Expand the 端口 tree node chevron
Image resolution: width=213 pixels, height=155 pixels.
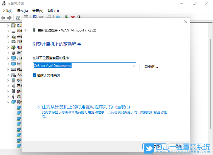coord(8,53)
